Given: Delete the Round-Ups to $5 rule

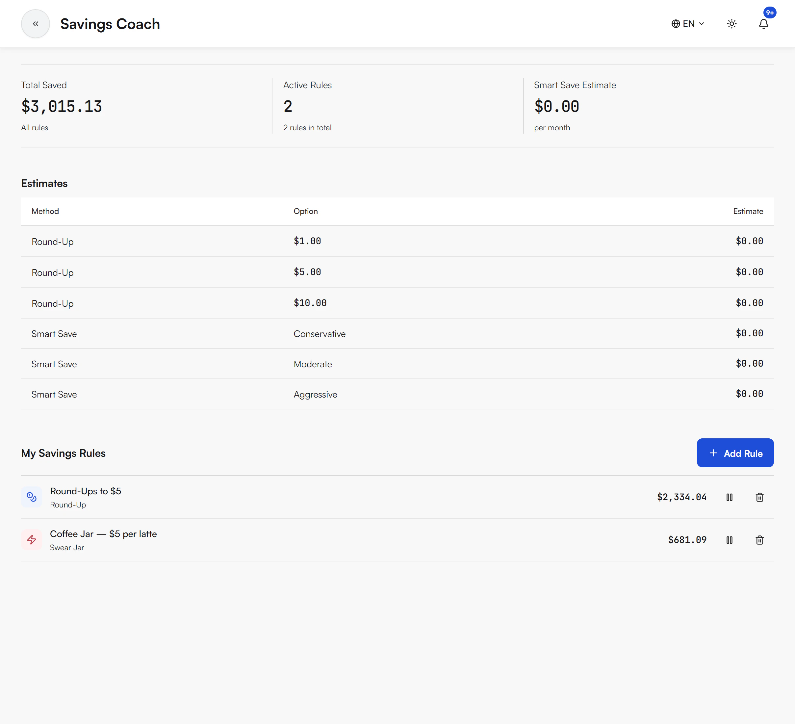Looking at the screenshot, I should tap(759, 497).
